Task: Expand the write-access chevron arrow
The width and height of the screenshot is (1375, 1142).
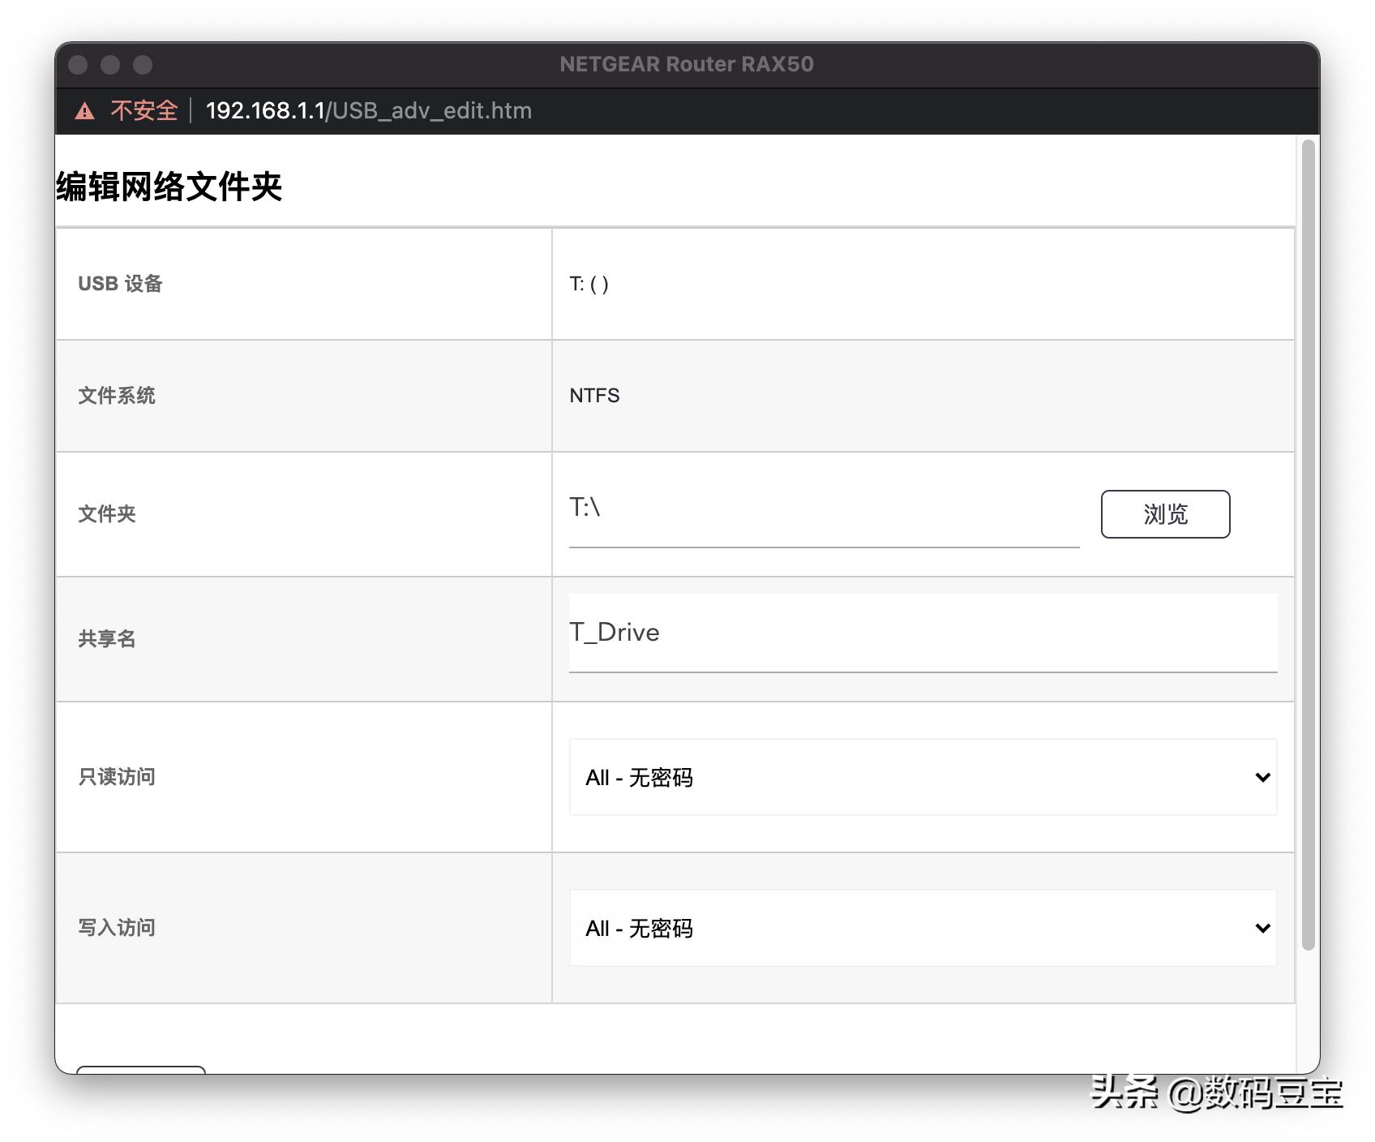Action: [x=1261, y=928]
